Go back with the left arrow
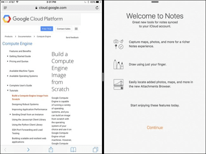The height and width of the screenshot is (154, 206). coord(5,150)
